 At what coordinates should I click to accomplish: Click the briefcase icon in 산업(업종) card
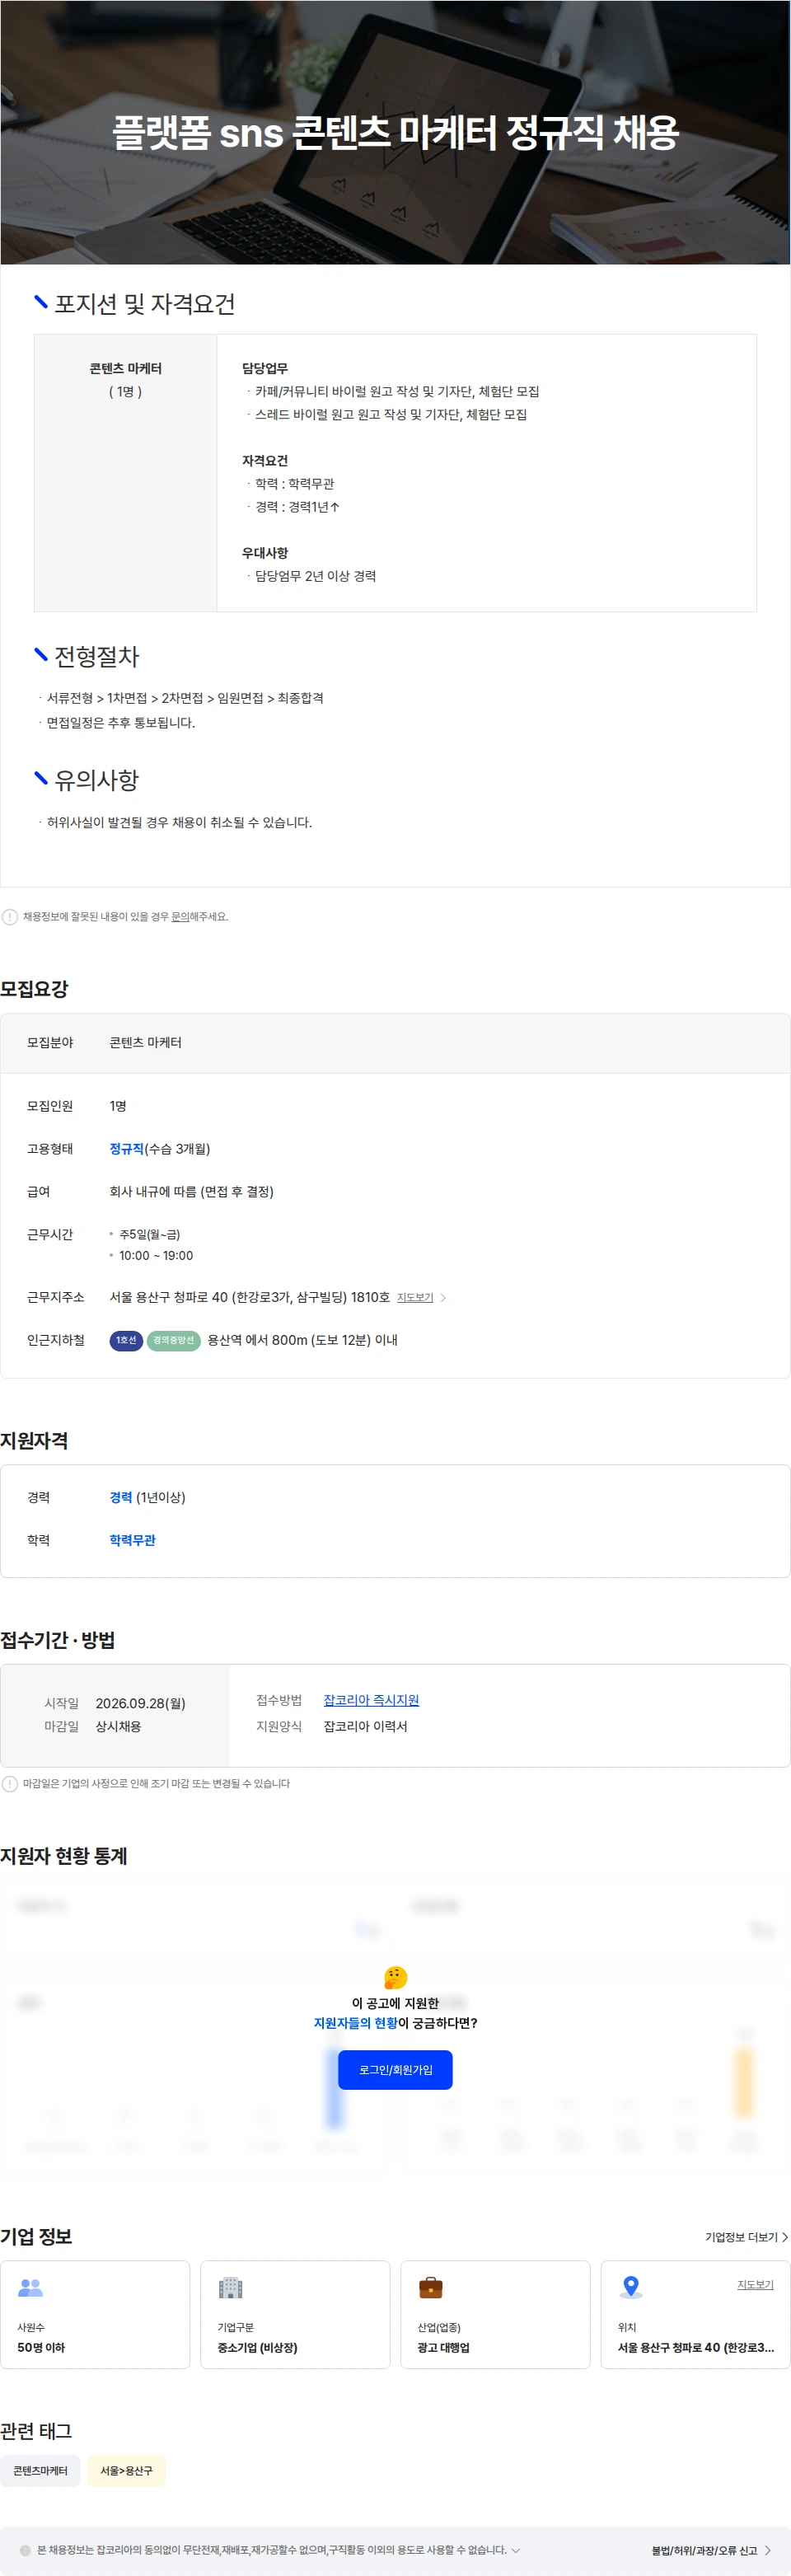tap(431, 2287)
